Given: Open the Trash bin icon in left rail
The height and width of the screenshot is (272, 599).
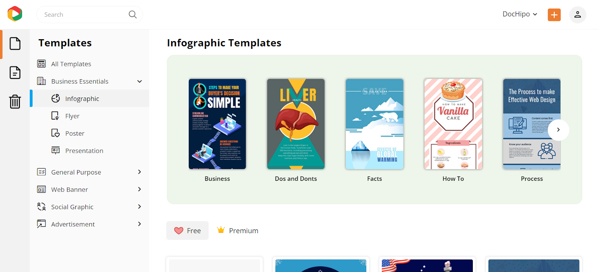Looking at the screenshot, I should pyautogui.click(x=15, y=101).
